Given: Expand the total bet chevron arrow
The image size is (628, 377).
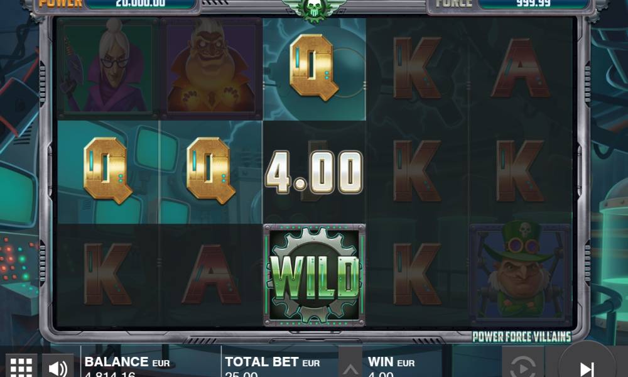Looking at the screenshot, I should tap(350, 367).
